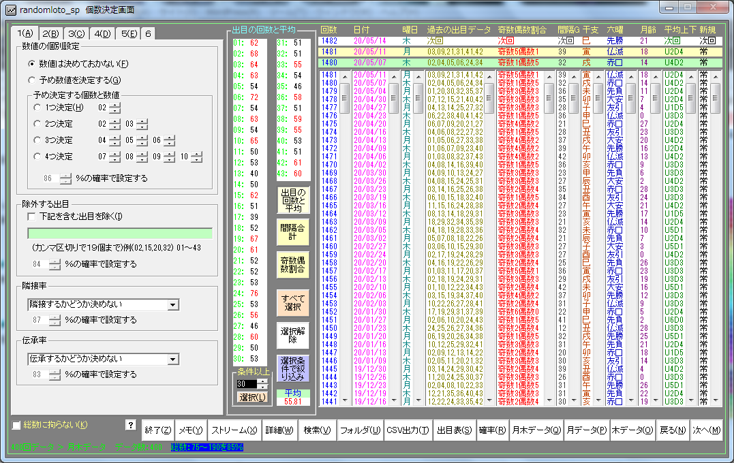This screenshot has width=734, height=463.
Task: Click 月データ(P) button
Action: 586,430
